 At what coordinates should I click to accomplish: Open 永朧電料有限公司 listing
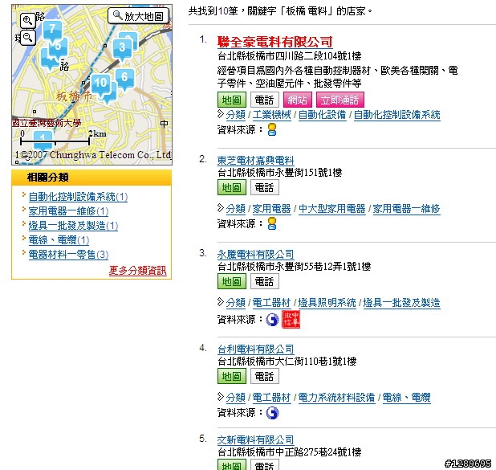(x=255, y=255)
